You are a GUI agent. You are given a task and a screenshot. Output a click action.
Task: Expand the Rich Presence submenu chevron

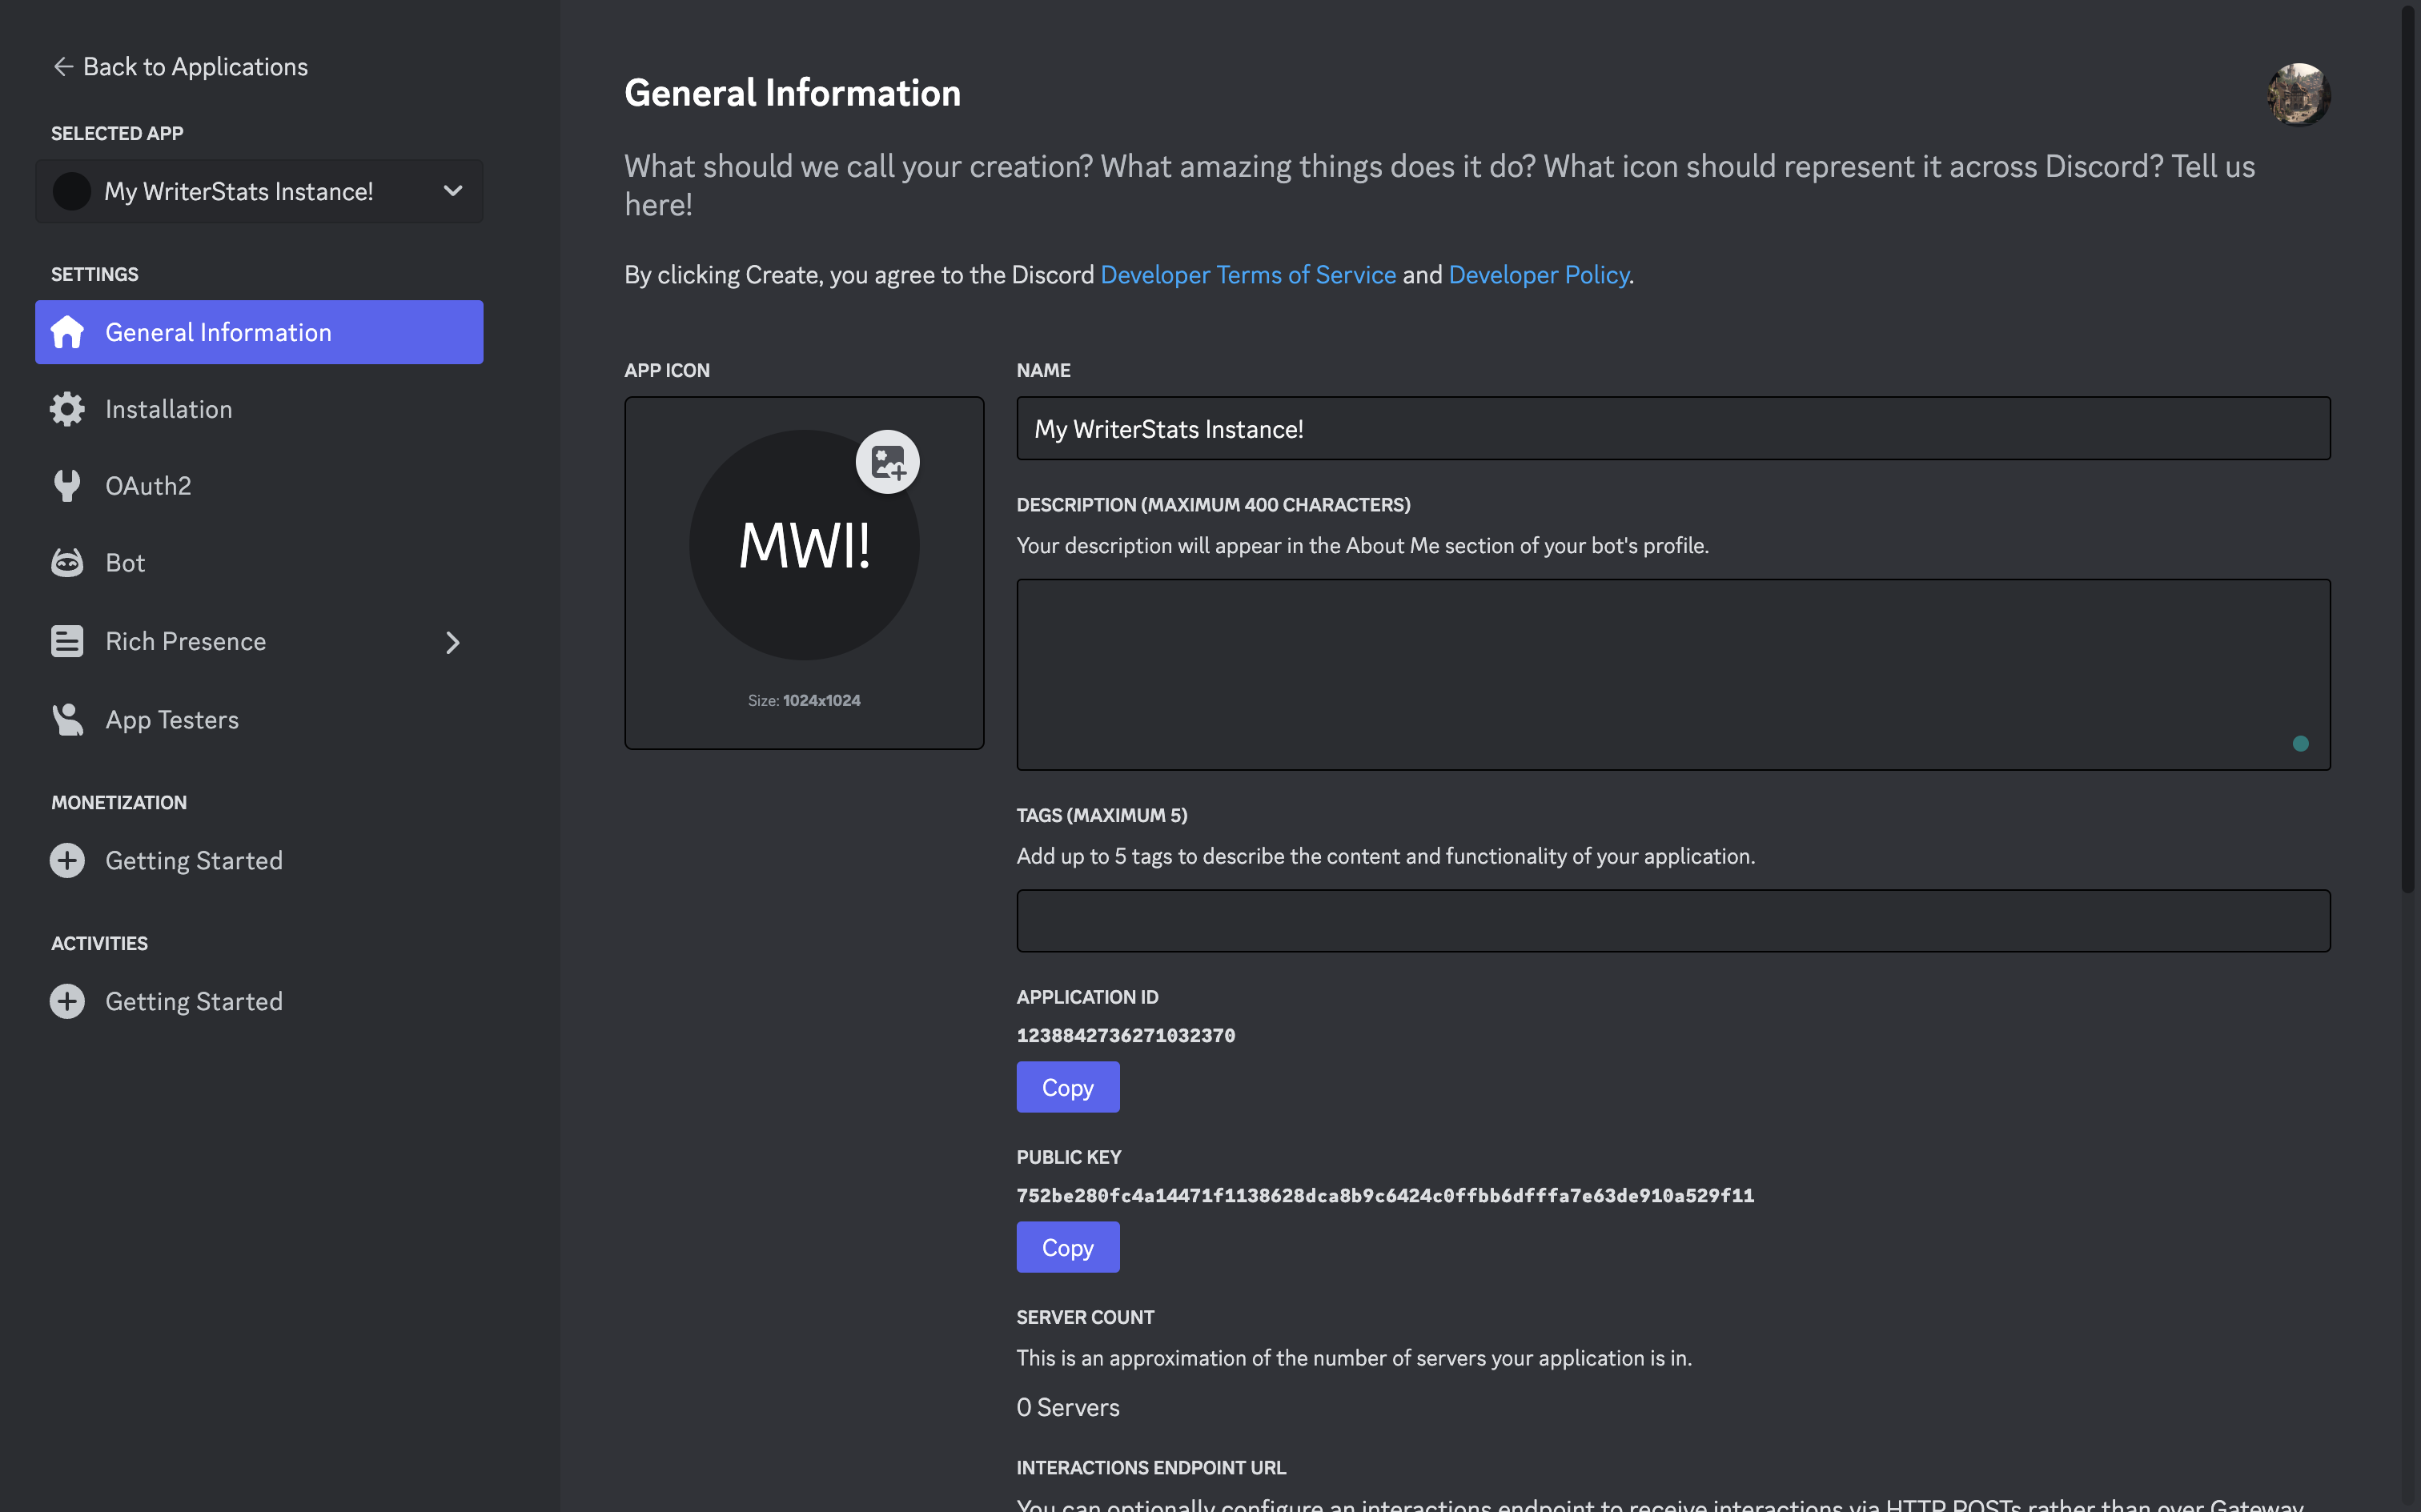point(453,642)
